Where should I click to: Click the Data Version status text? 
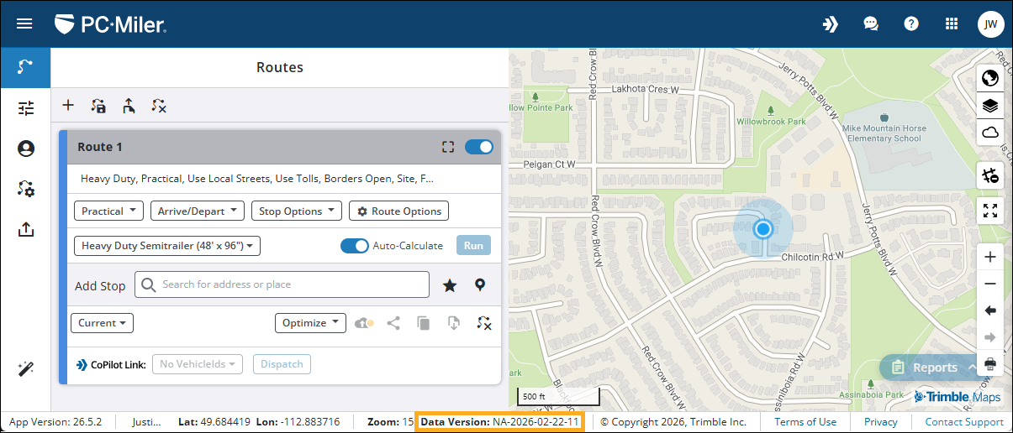pos(500,421)
